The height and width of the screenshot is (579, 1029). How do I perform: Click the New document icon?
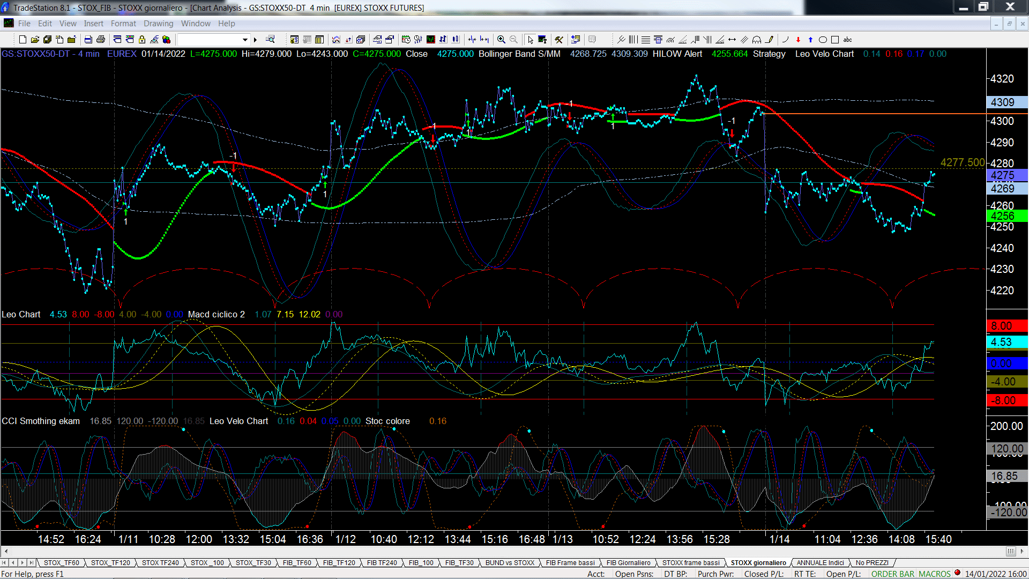click(23, 40)
